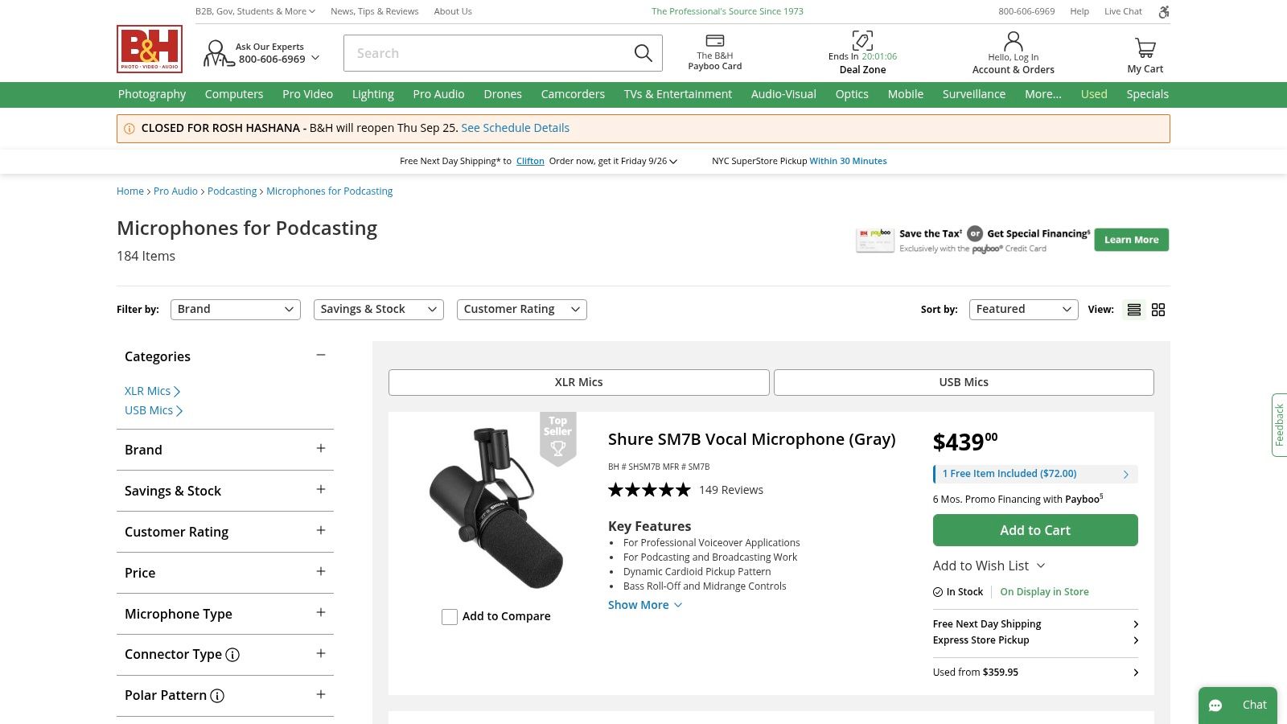Click the Payboo Card icon
1287x724 pixels.
coord(714,41)
